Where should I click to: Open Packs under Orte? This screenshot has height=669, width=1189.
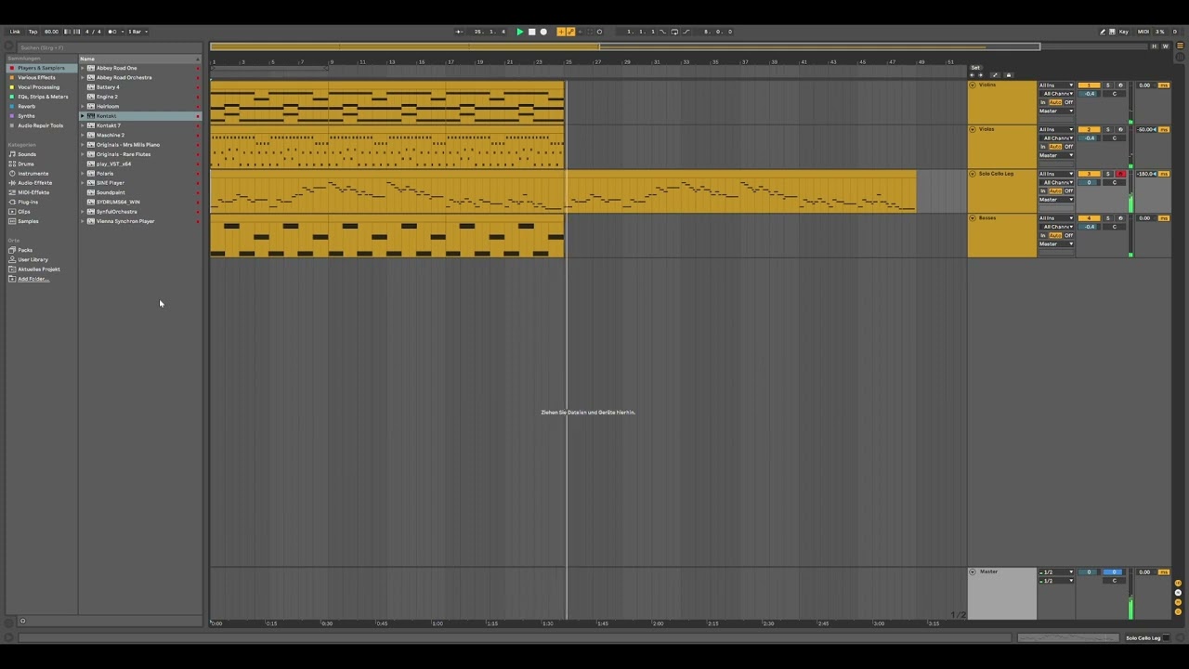tap(25, 250)
